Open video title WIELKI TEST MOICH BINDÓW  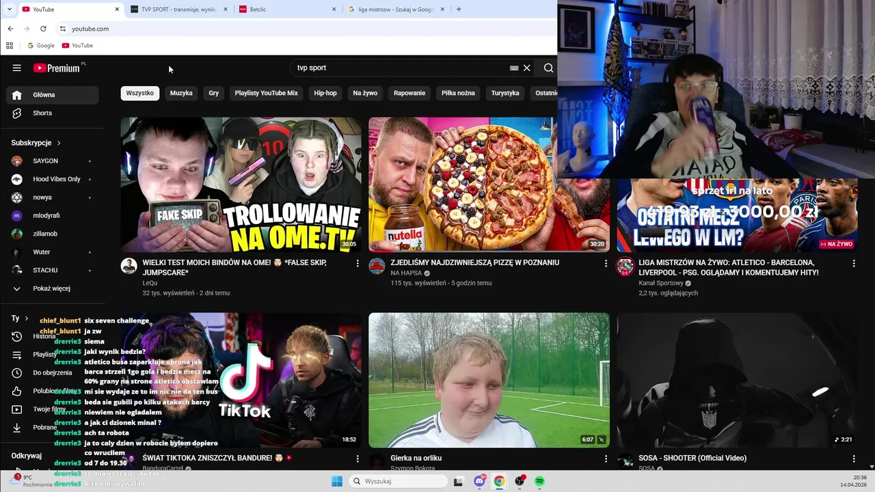click(x=234, y=267)
